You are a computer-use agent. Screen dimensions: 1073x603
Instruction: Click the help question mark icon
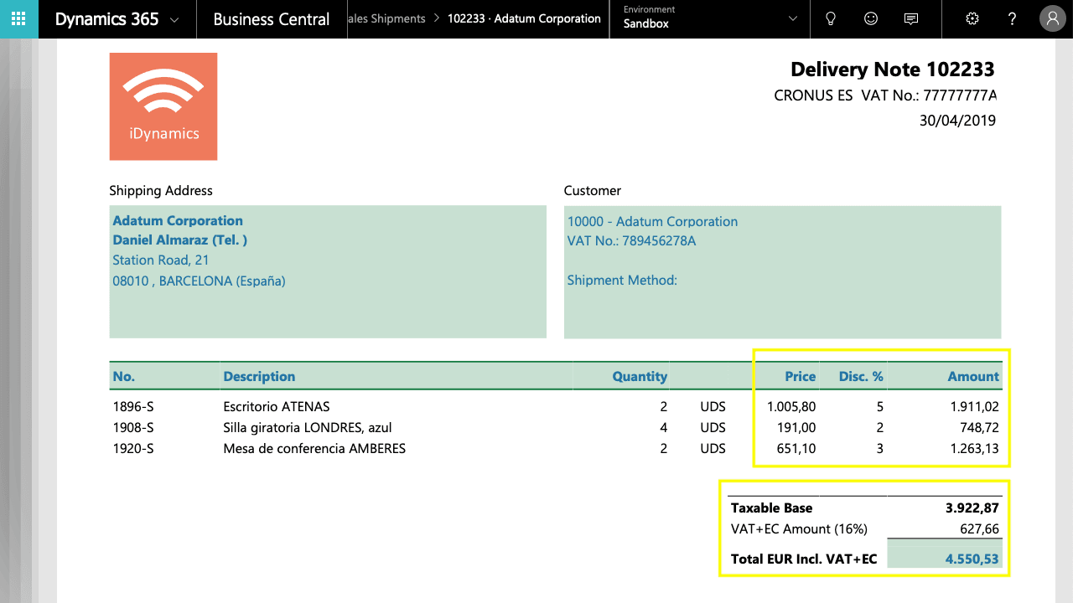click(x=1013, y=18)
